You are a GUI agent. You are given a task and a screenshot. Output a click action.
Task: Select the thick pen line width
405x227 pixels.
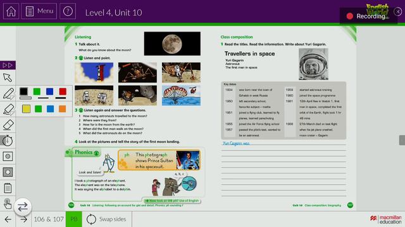coord(25,98)
